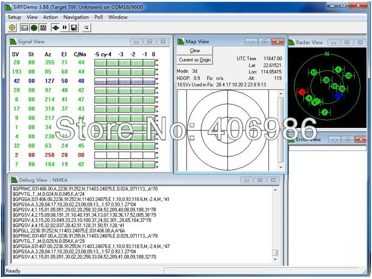Maximize the Debug View window
372x279 pixels.
260,180
